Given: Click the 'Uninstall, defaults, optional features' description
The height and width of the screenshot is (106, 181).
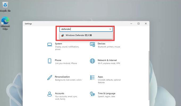Looking at the screenshot, I should (x=109, y=81).
